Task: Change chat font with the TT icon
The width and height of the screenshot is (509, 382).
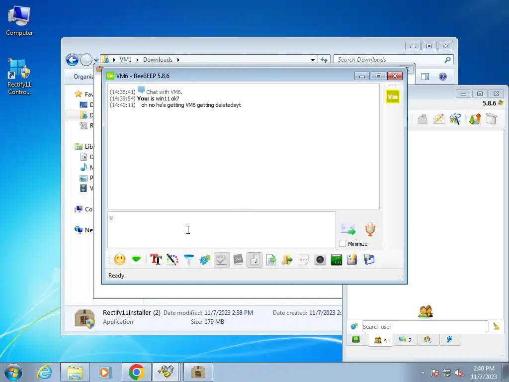Action: [x=156, y=260]
